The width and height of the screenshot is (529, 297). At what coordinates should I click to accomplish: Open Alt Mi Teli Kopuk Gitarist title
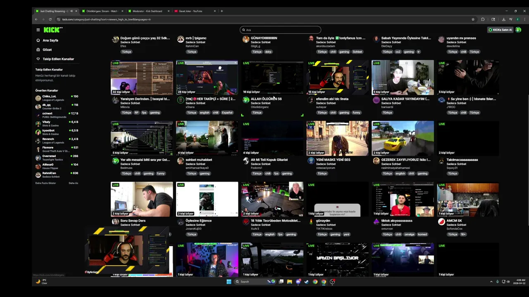click(x=269, y=160)
